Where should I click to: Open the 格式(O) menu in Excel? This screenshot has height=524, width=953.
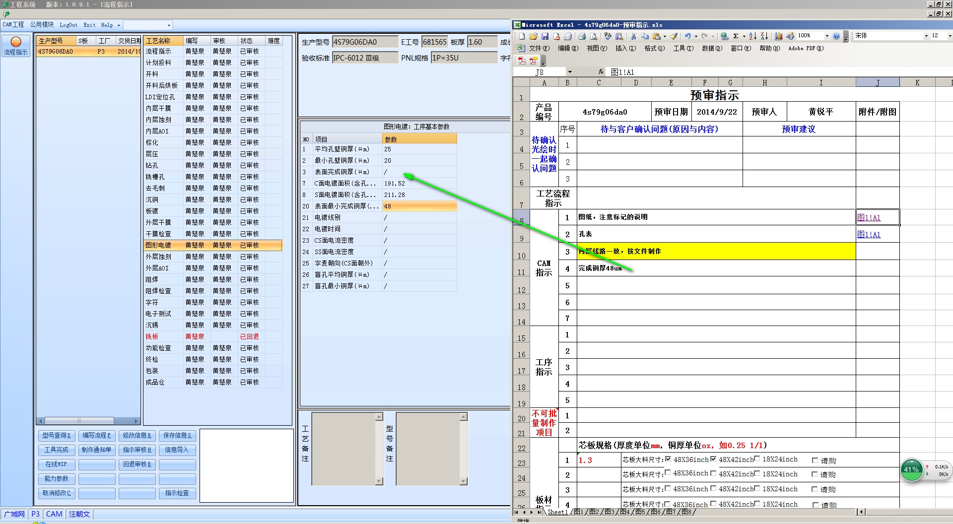654,48
